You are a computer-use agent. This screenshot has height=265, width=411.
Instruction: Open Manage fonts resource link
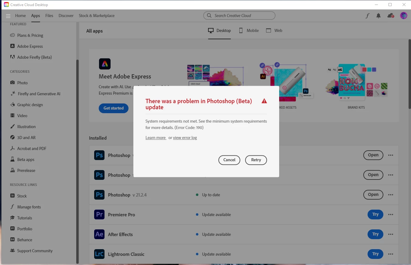click(26, 207)
